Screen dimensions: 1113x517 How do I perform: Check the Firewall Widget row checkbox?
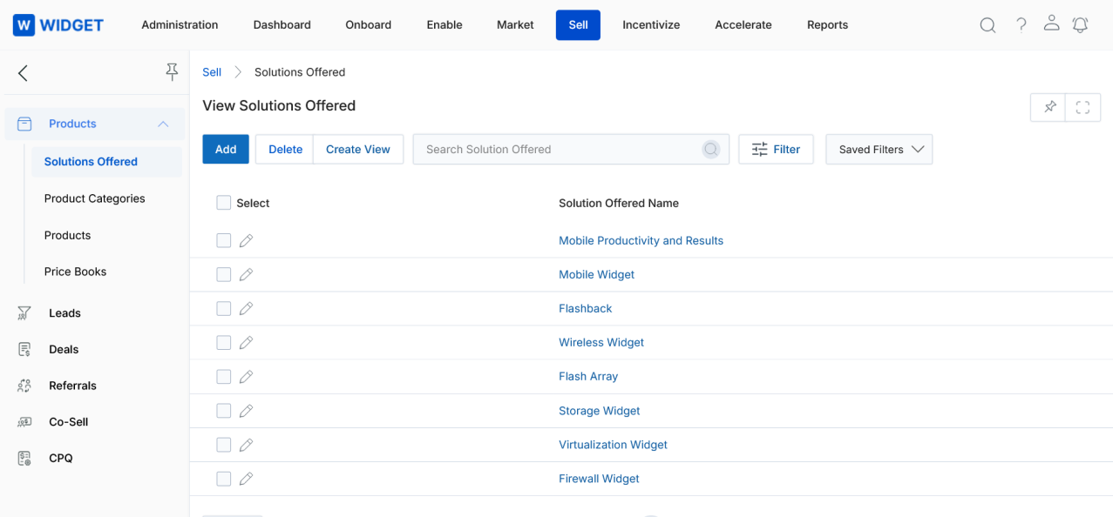coord(224,478)
